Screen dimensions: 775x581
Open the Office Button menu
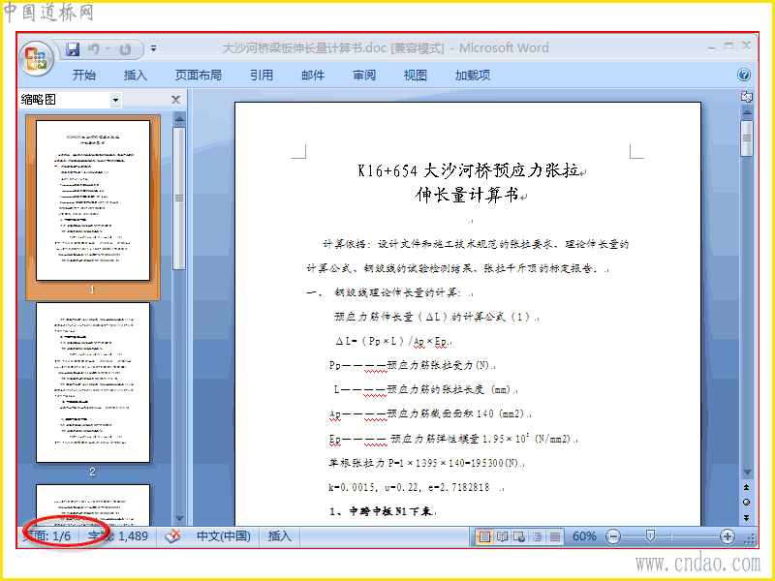(36, 58)
